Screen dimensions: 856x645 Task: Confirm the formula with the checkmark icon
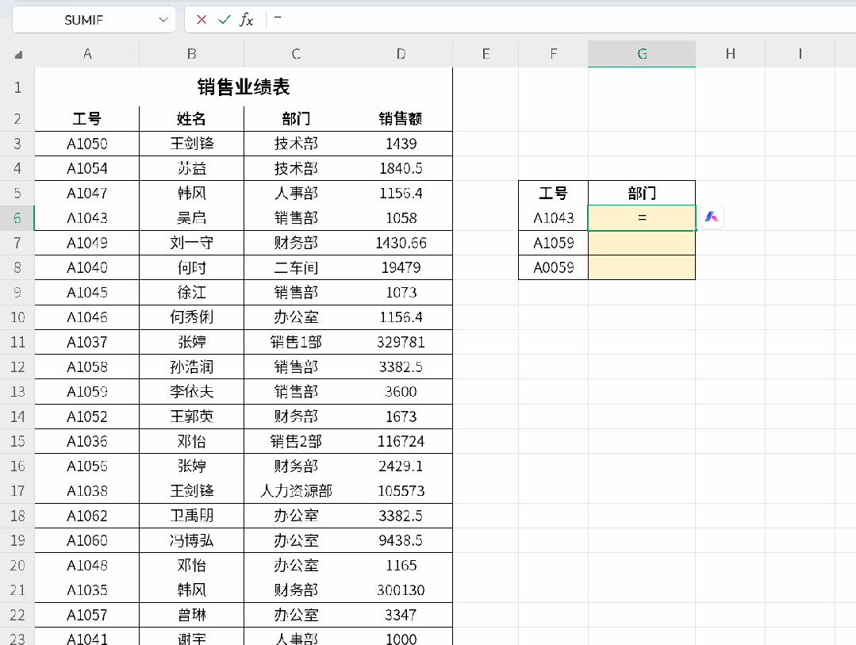click(x=224, y=20)
